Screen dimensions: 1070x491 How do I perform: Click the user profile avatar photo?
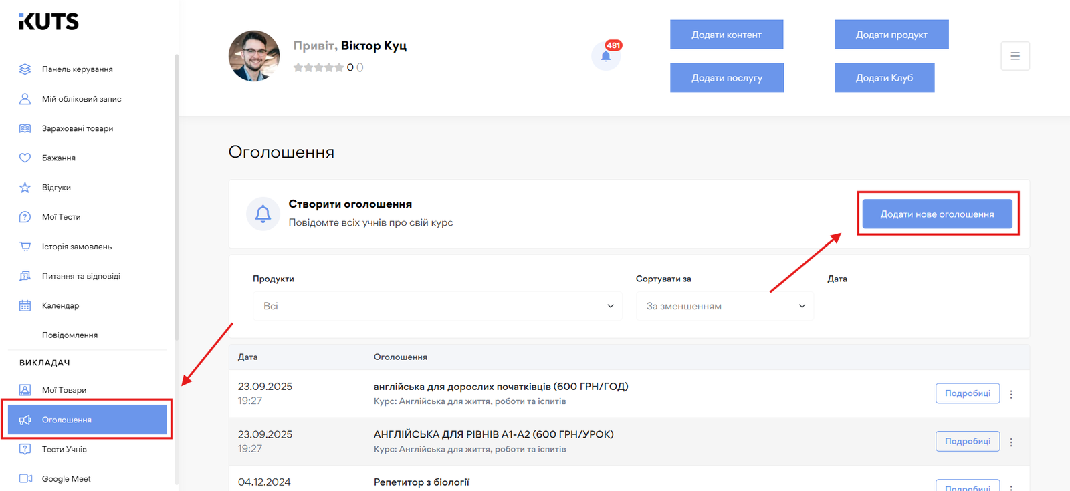[x=254, y=56]
